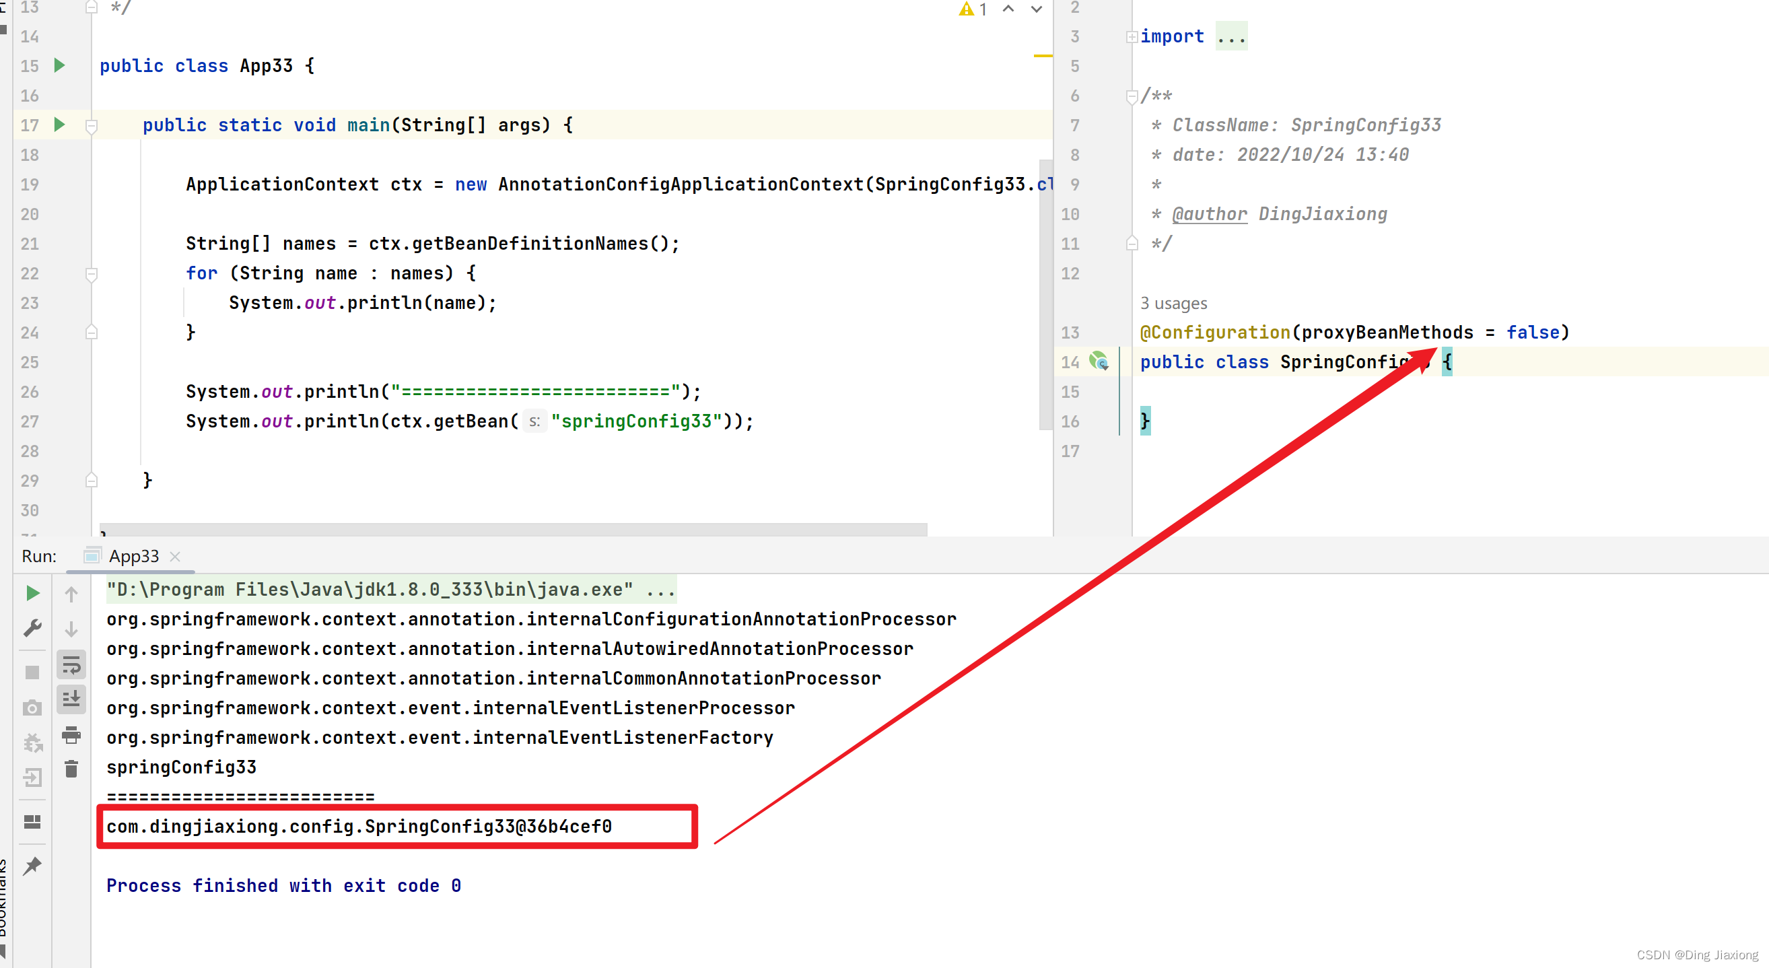Run class App33 from gutter arrow at line 15
The height and width of the screenshot is (968, 1769).
60,66
